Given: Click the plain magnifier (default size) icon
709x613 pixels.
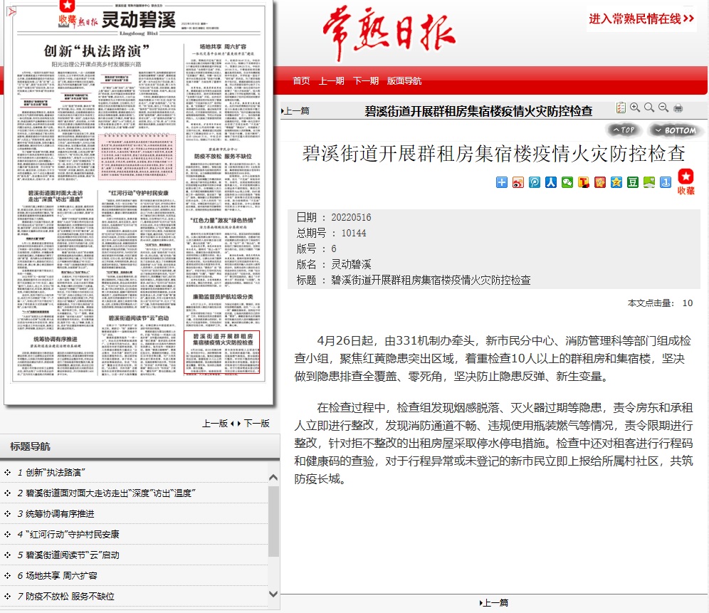Looking at the screenshot, I should point(649,108).
